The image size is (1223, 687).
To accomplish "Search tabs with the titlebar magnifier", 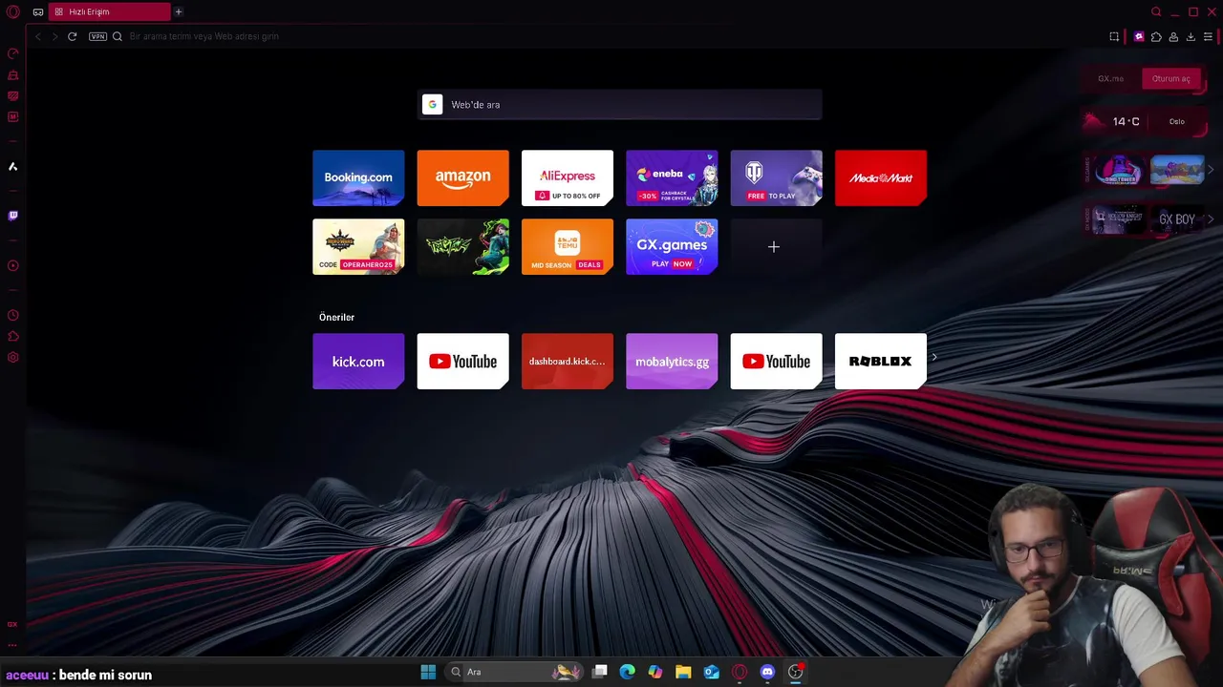I will 1156,11.
